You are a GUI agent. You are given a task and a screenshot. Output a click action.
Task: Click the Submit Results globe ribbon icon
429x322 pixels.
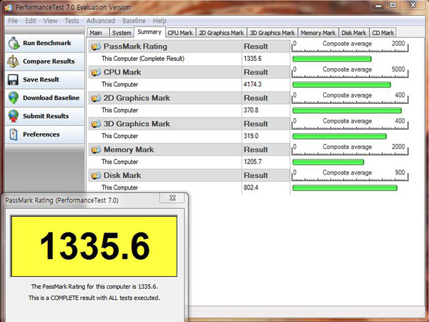pos(13,116)
